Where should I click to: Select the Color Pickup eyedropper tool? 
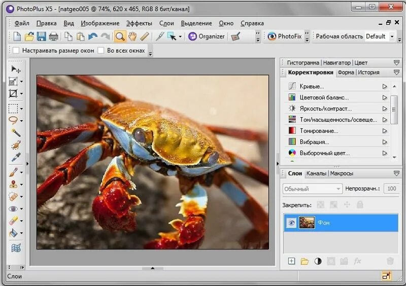coord(16,157)
